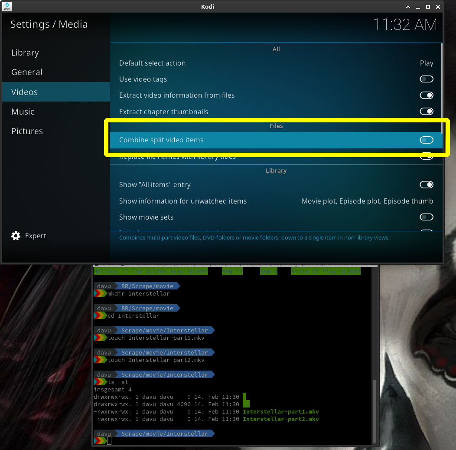Viewport: 456px width, 450px height.
Task: Toggle Show "All items" entry switch
Action: [427, 185]
